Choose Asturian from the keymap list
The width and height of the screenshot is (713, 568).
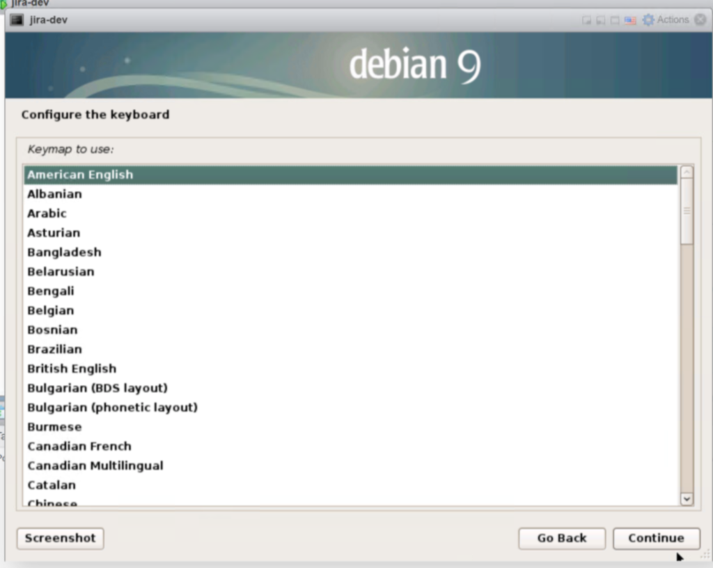351,233
